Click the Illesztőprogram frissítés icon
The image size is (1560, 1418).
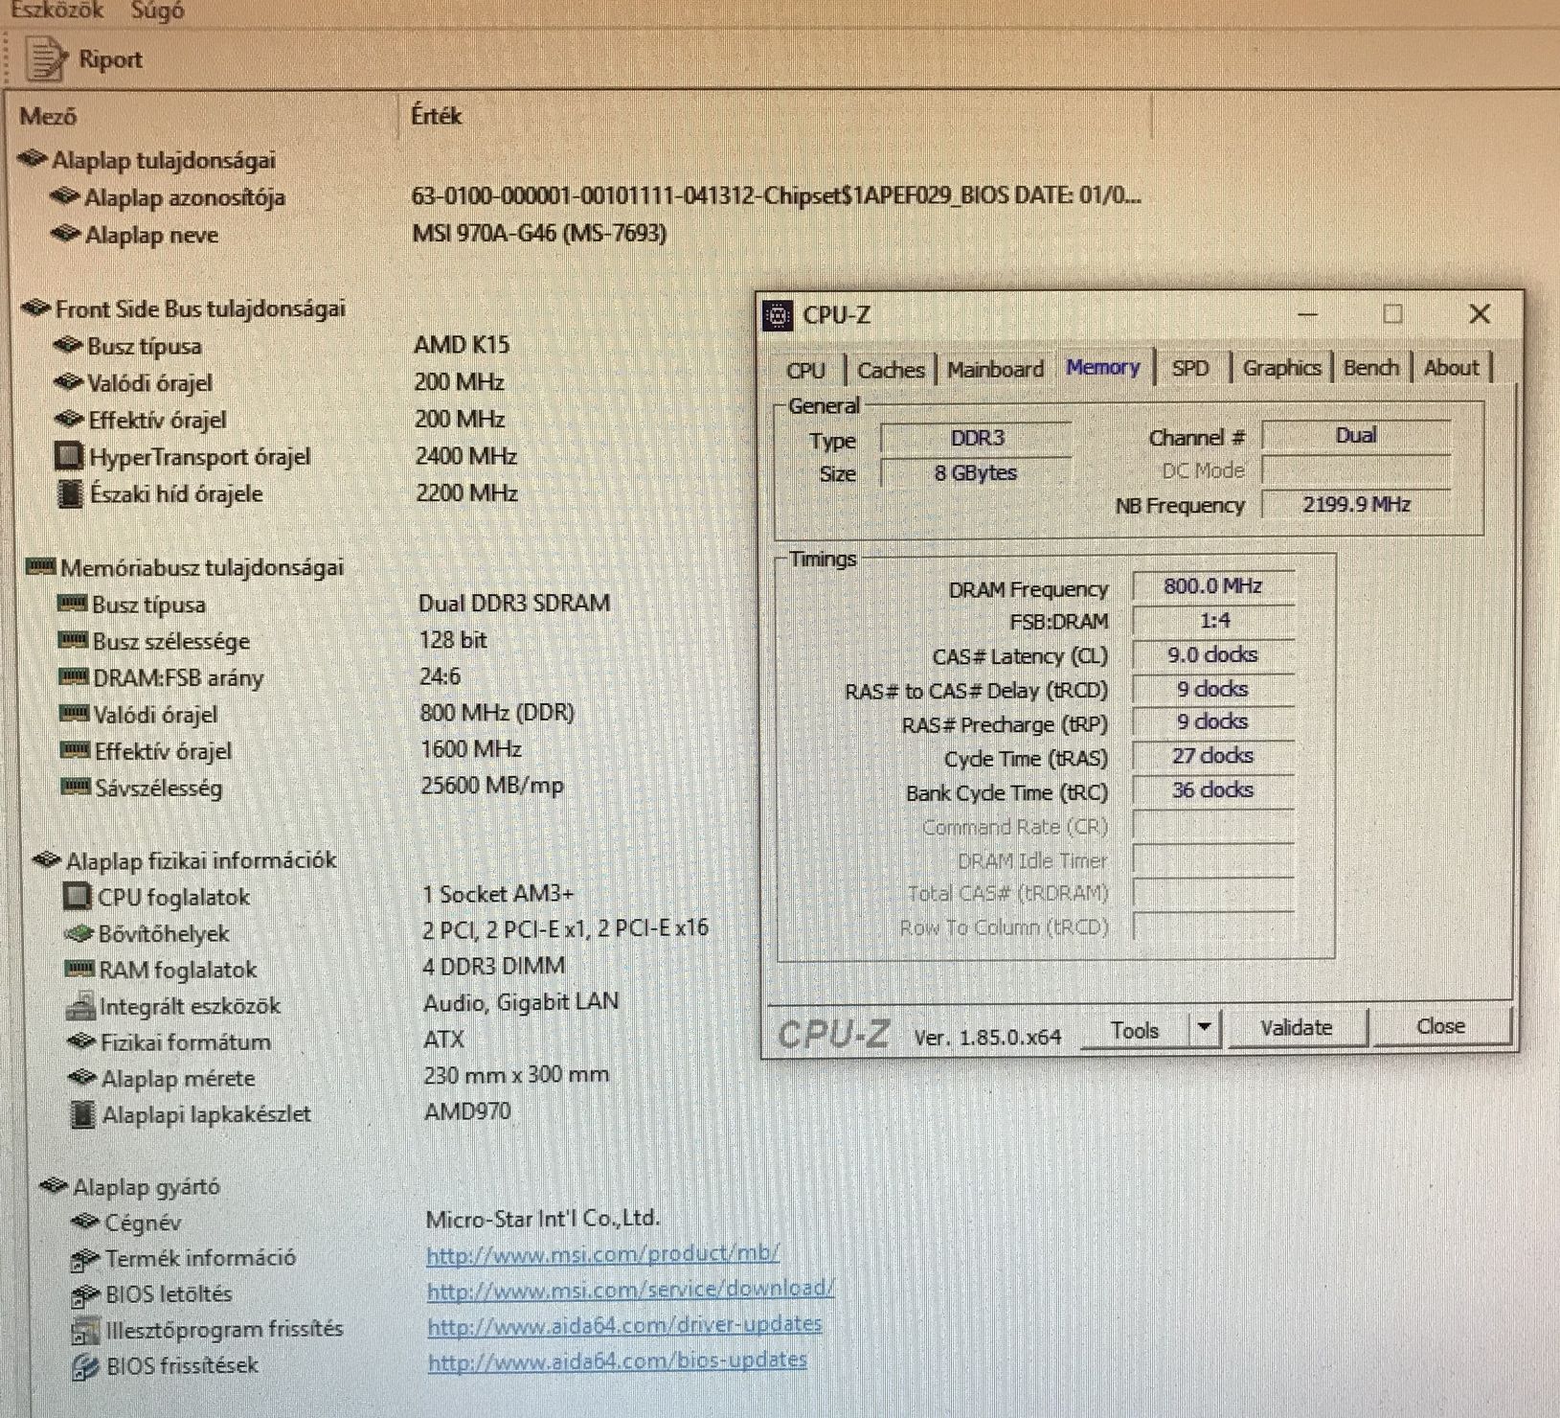pyautogui.click(x=86, y=1331)
